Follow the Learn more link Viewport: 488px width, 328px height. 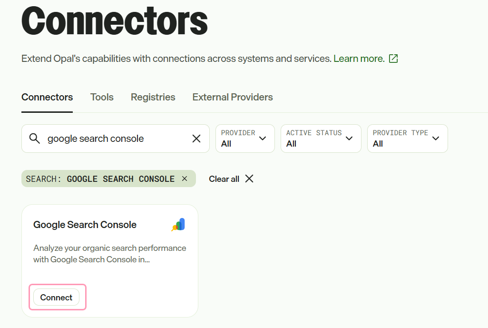(359, 59)
